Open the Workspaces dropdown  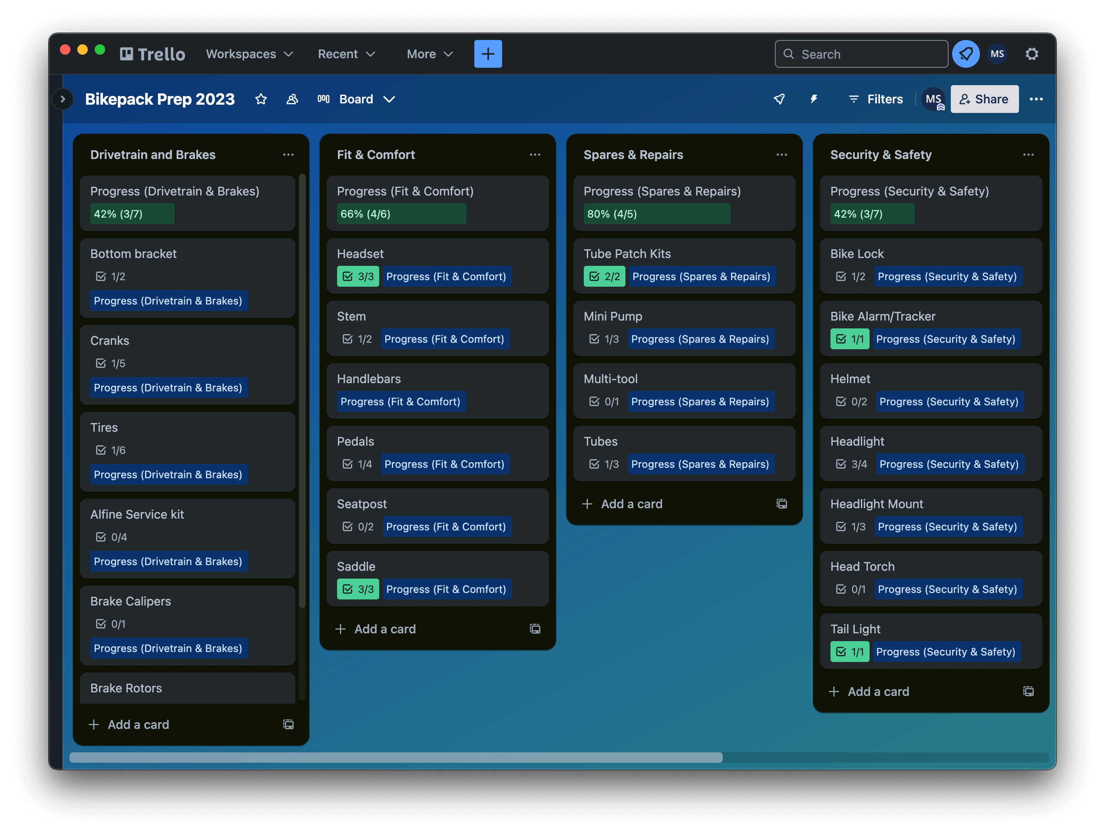(x=249, y=54)
